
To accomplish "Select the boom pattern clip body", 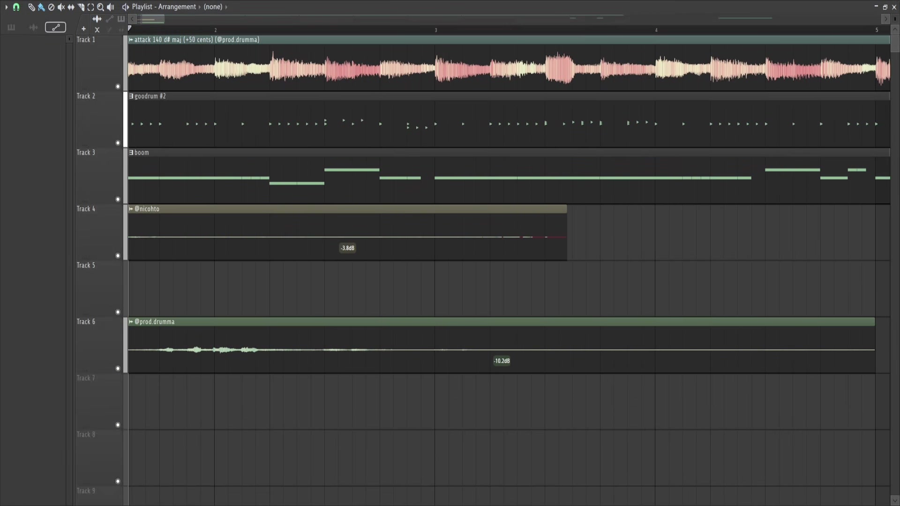I will coord(509,180).
